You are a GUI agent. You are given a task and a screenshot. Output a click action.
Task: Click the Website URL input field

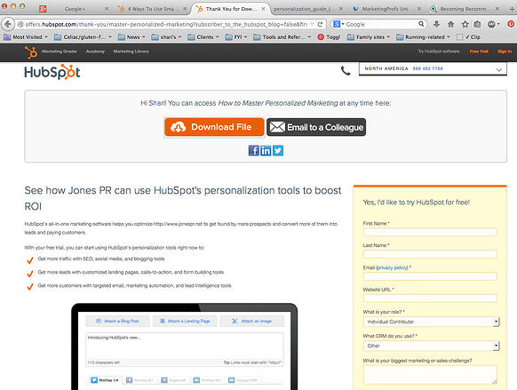[430, 298]
